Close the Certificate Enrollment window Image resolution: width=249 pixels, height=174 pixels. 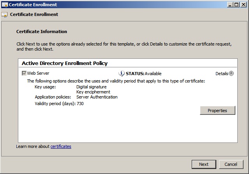coord(244,5)
